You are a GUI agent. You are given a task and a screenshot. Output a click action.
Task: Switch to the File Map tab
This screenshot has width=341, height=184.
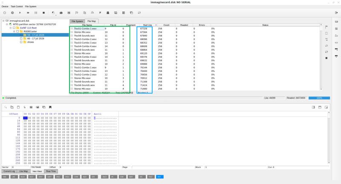click(x=92, y=21)
